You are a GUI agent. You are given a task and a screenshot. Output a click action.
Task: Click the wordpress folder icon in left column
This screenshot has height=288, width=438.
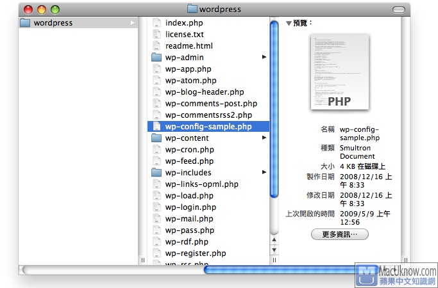25,23
